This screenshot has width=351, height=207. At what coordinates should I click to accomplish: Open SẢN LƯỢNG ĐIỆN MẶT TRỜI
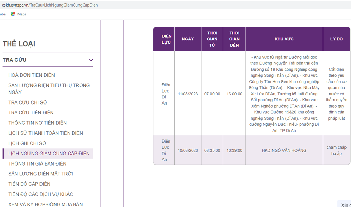(40, 174)
